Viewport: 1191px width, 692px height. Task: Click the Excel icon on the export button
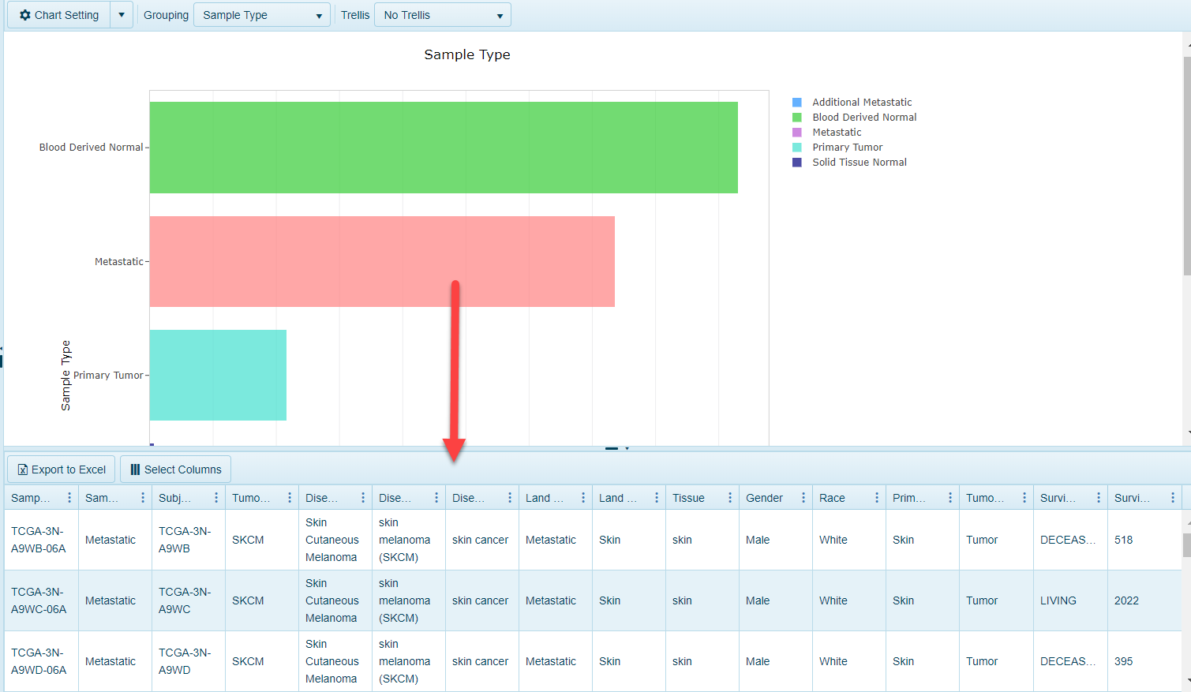pos(23,469)
